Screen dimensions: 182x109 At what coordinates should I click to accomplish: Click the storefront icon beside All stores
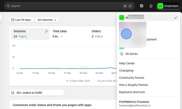(122, 54)
